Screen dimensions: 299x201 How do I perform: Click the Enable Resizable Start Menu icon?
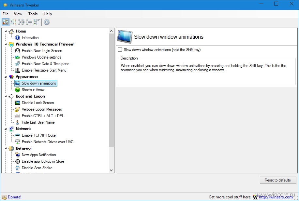[x=18, y=70]
